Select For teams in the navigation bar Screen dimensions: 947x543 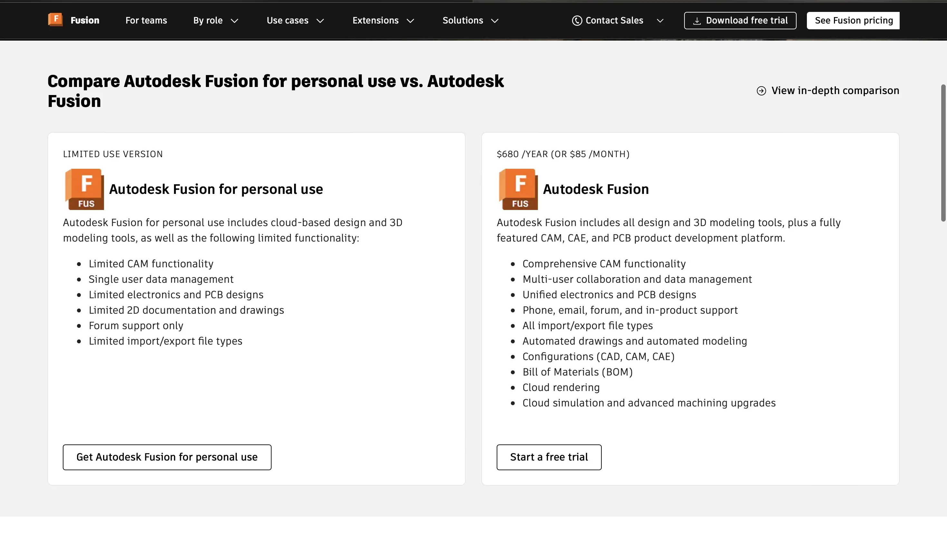146,21
